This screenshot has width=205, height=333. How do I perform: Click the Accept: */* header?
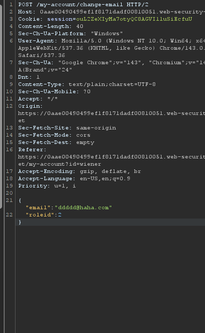pos(38,99)
